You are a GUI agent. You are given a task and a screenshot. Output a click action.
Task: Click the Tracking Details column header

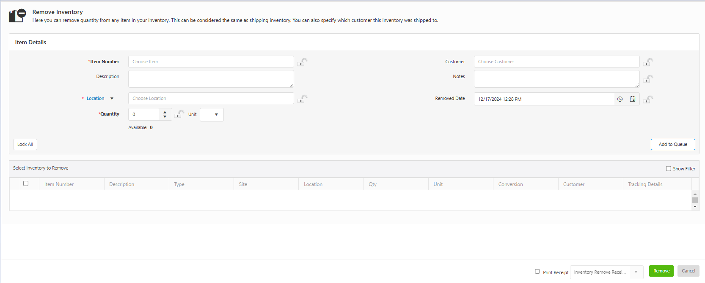(645, 184)
